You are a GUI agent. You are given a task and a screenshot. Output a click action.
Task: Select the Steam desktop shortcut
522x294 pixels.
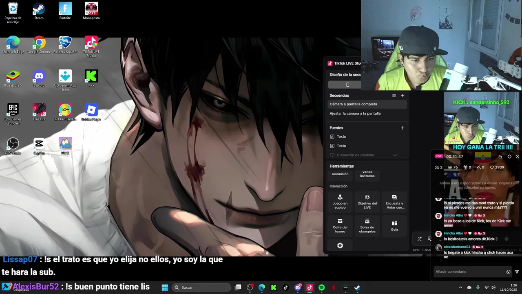[x=39, y=11]
